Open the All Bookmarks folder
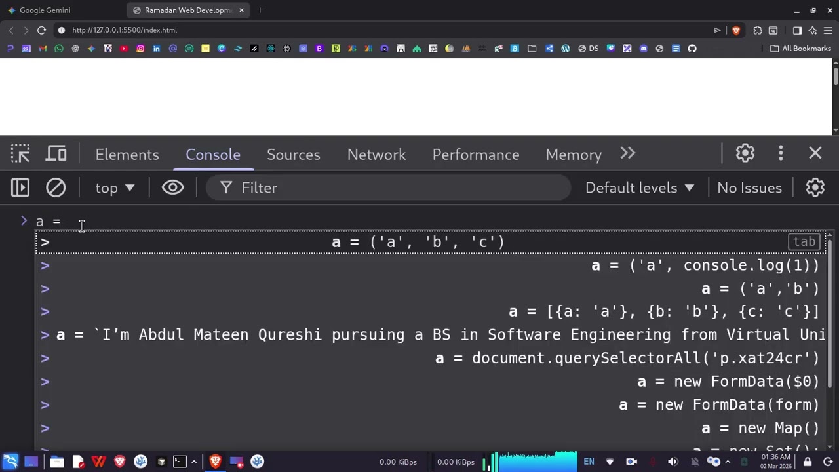 [x=800, y=49]
